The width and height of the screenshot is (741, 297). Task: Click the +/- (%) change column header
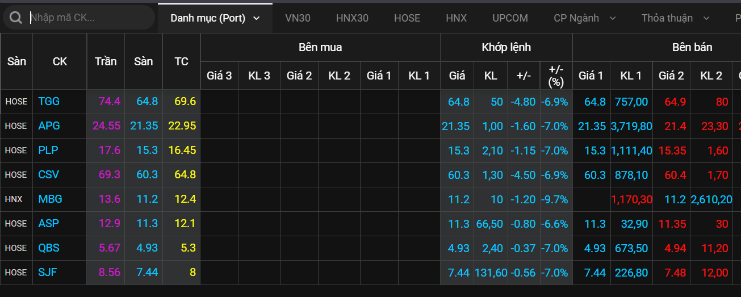point(556,76)
